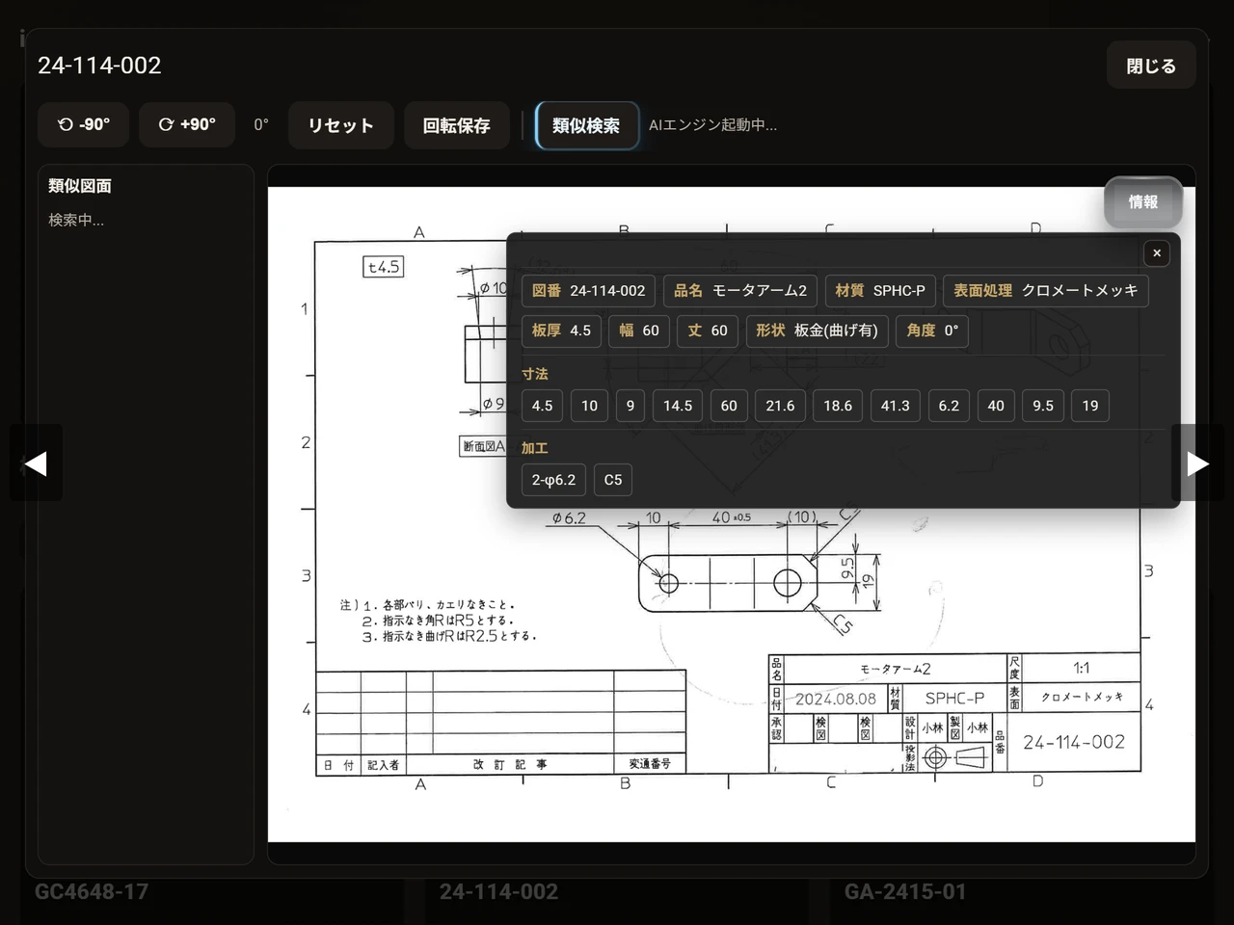Select 品名 モータアーム2 tag
The height and width of the screenshot is (925, 1234).
point(739,291)
